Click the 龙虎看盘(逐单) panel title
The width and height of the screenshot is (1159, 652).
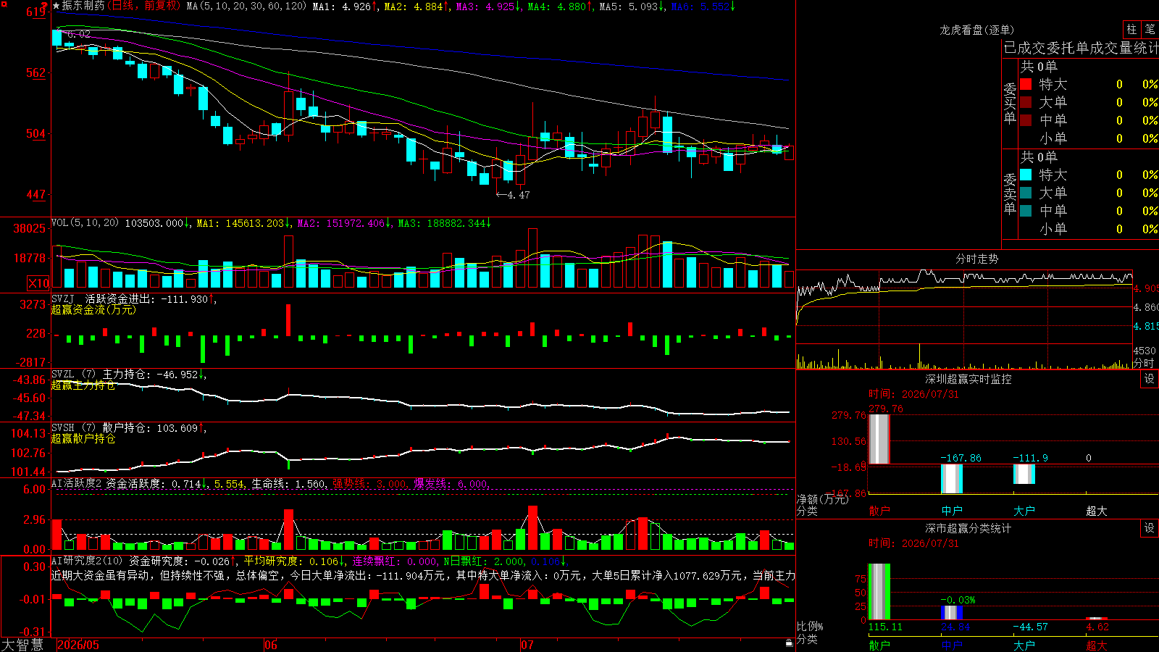976,30
